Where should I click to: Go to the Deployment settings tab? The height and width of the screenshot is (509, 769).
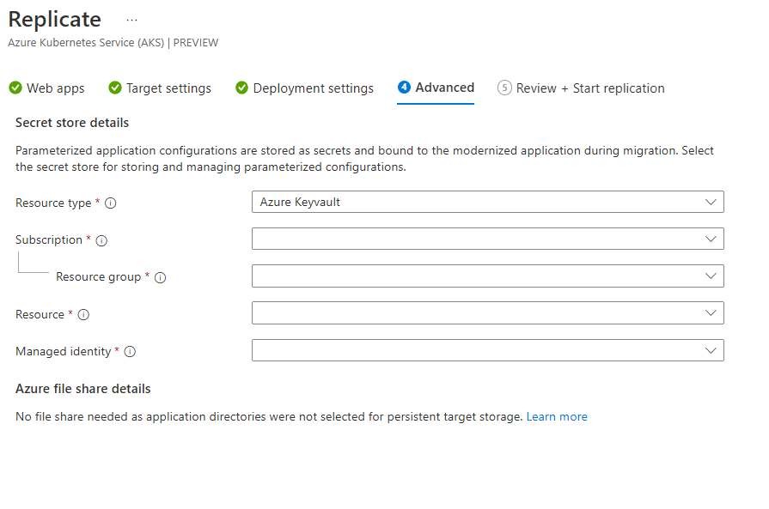pyautogui.click(x=304, y=88)
